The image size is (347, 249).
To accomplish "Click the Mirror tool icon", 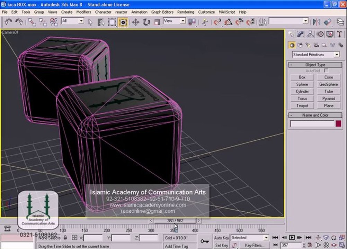I will point(317,22).
